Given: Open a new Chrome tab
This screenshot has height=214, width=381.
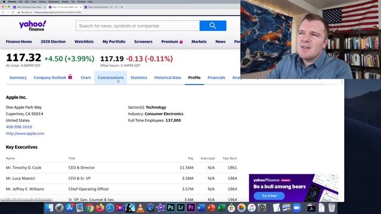Looking at the screenshot, I should pos(121,7).
